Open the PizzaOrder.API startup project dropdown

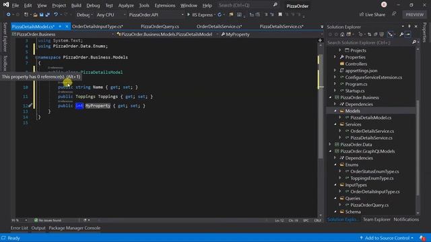(x=156, y=15)
